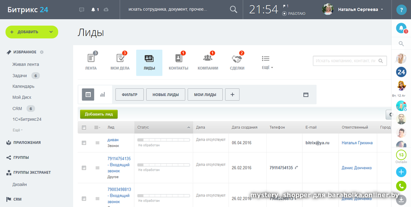Viewport: 411px width, 207px height.
Task: Open the МОИ ДЕЛА tab
Action: coord(120,63)
